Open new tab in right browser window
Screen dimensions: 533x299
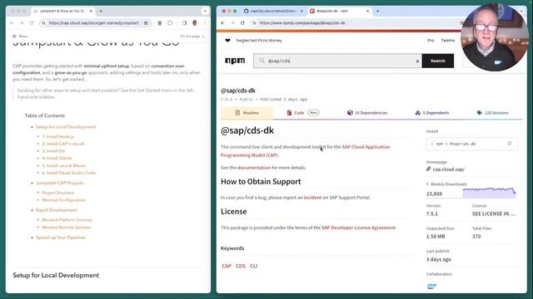pyautogui.click(x=377, y=11)
